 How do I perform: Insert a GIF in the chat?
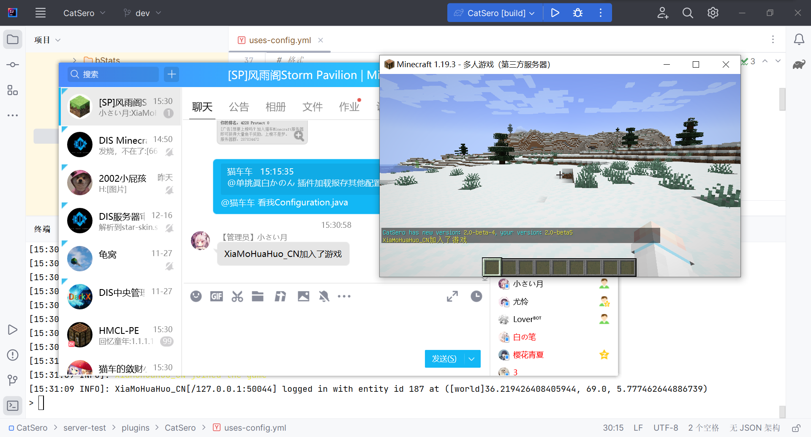click(216, 296)
